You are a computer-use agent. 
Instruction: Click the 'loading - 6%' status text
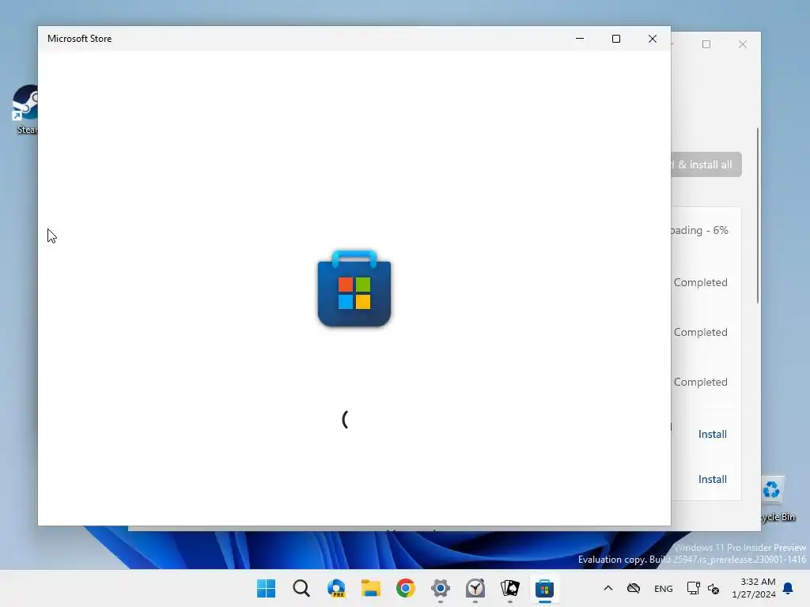699,230
